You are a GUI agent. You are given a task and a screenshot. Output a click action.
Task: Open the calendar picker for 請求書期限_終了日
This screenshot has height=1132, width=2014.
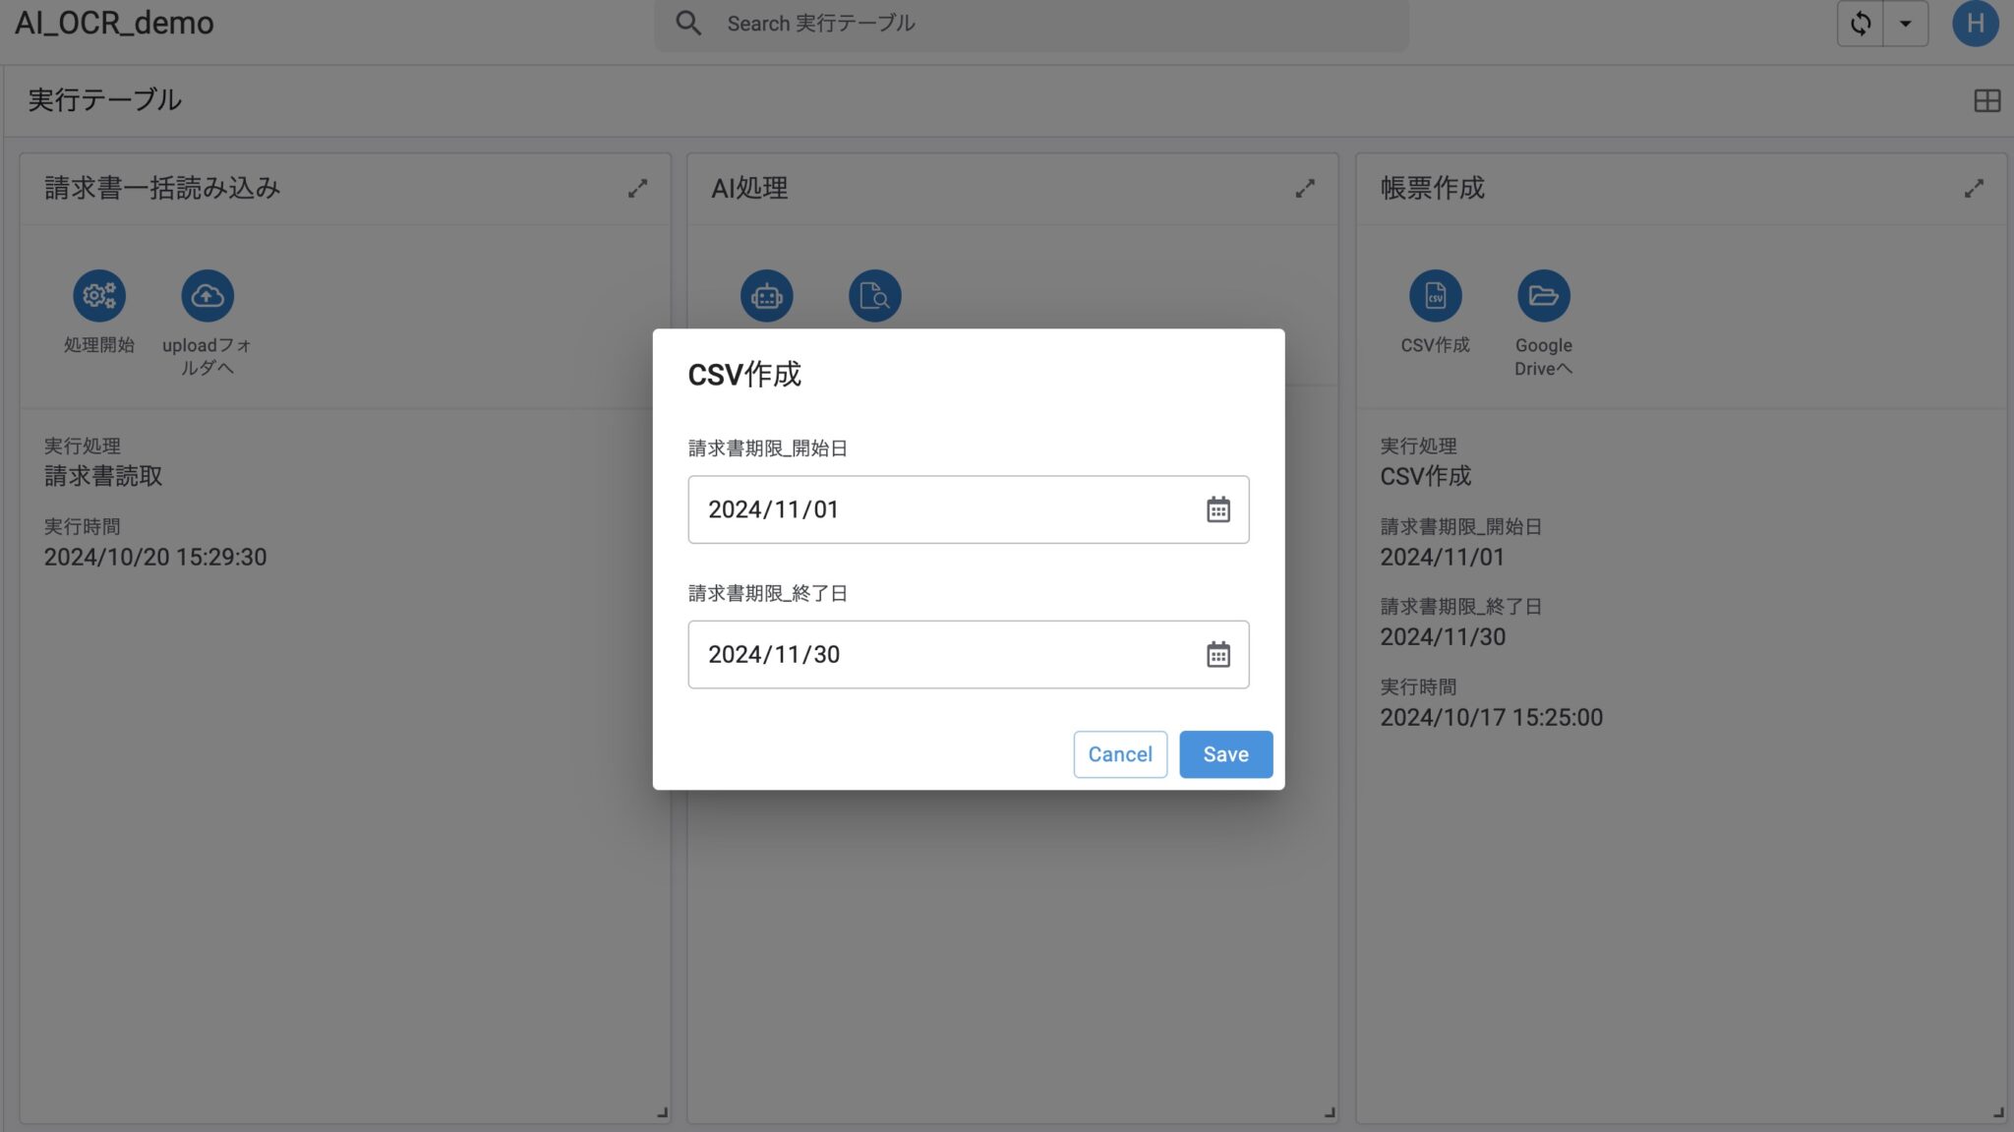click(x=1218, y=654)
